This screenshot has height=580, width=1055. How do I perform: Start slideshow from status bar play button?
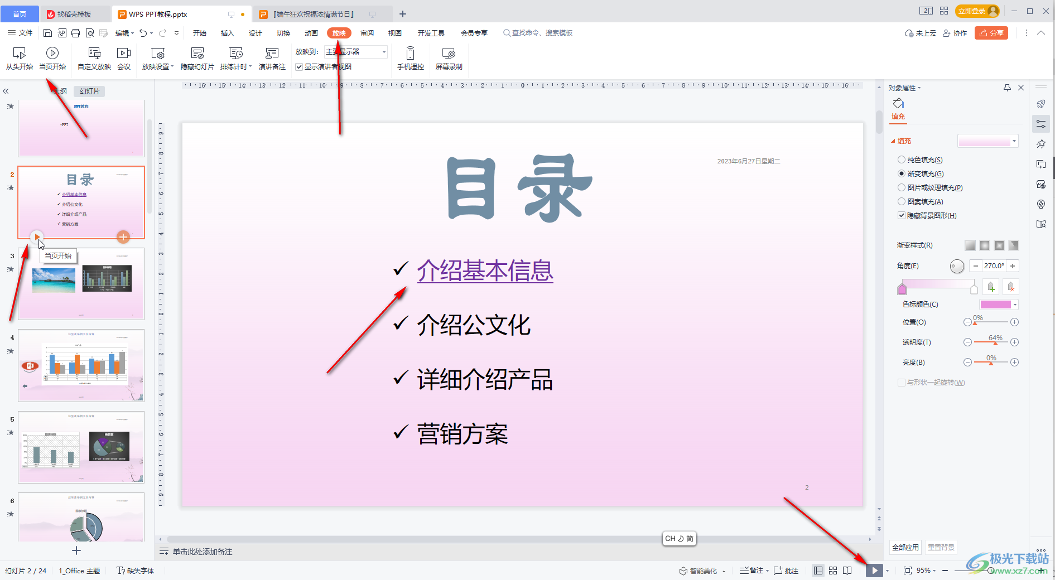(x=874, y=571)
